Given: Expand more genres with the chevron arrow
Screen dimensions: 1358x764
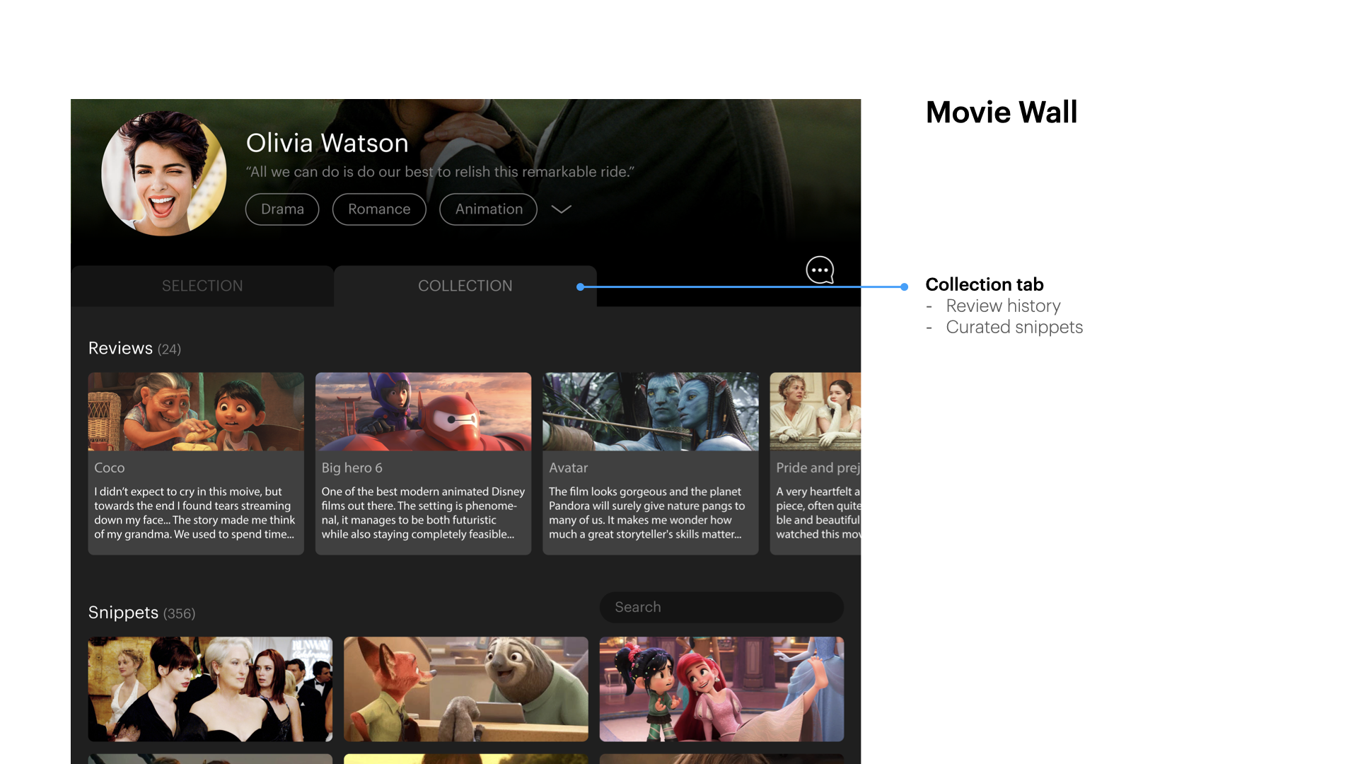Looking at the screenshot, I should (561, 209).
